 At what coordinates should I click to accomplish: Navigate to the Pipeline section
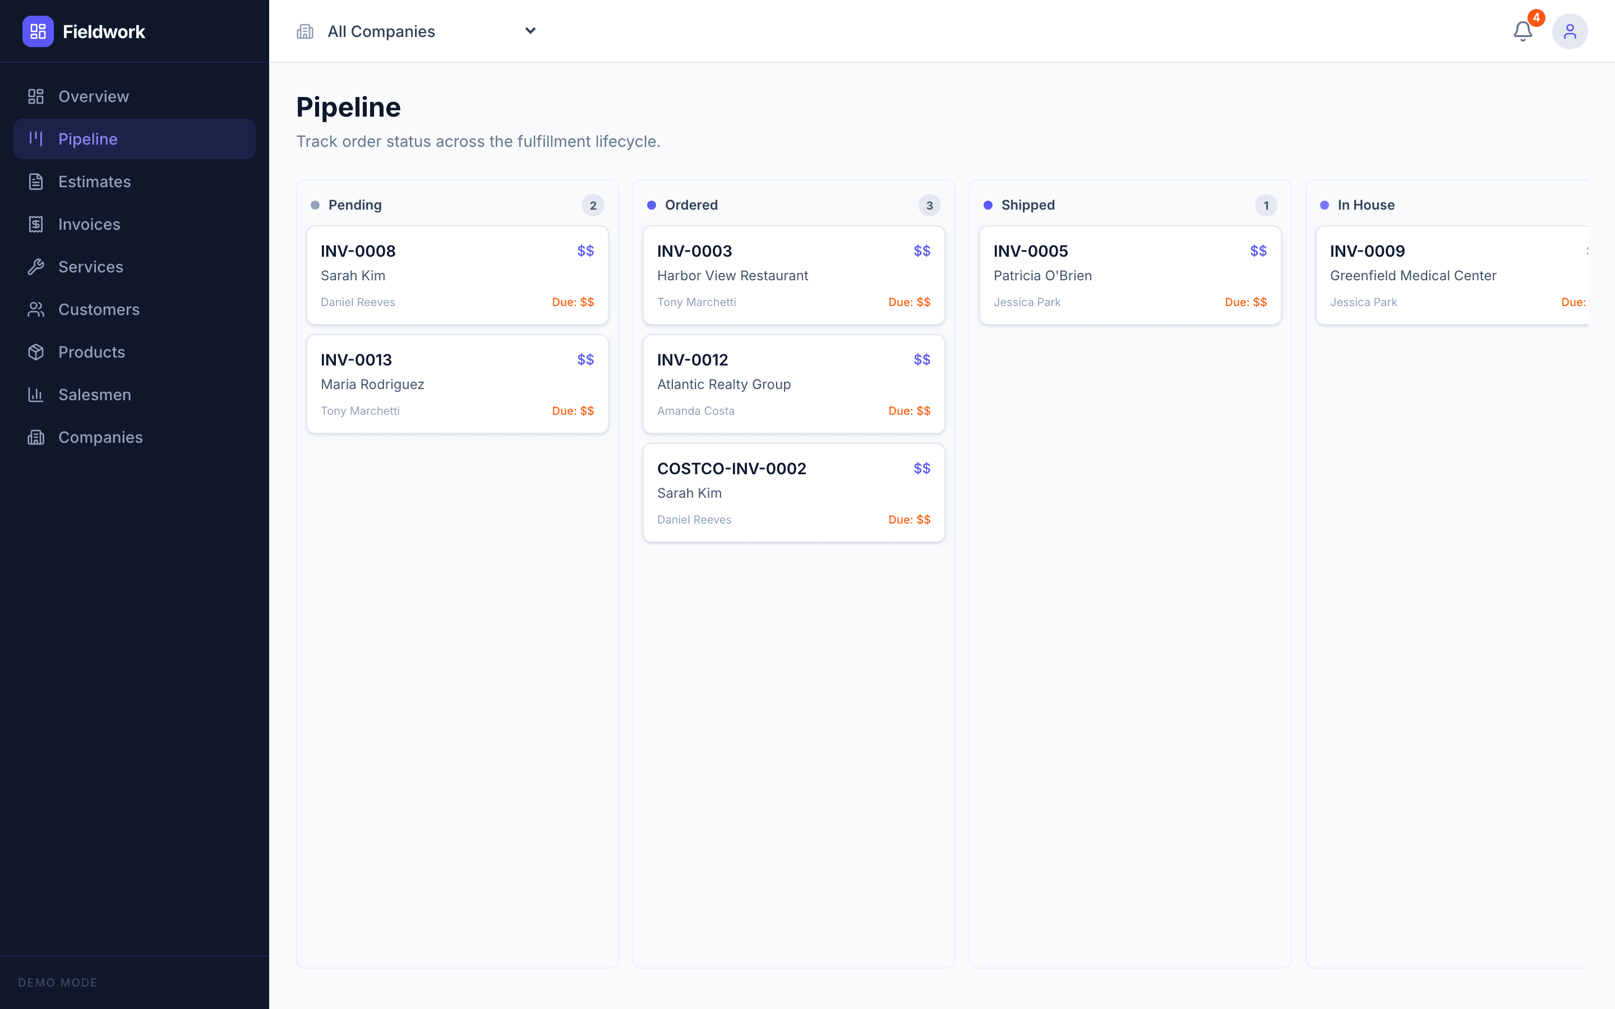89,139
